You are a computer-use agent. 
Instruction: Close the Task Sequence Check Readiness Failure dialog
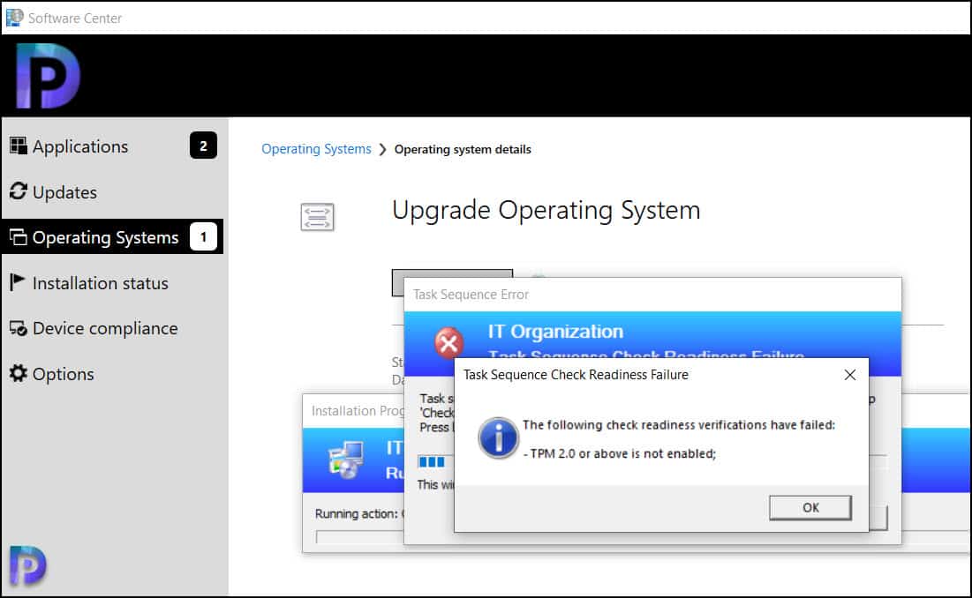click(x=850, y=375)
